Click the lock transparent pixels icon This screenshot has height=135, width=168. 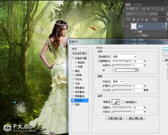coord(134,19)
